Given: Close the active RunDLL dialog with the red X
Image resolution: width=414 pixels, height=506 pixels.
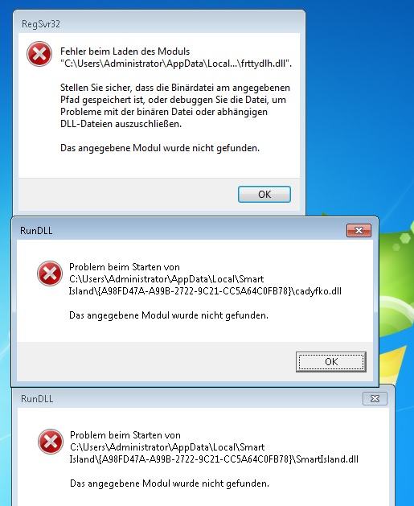Looking at the screenshot, I should click(359, 230).
